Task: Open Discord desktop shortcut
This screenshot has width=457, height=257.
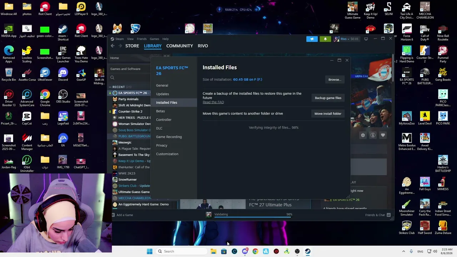Action: pos(63,75)
